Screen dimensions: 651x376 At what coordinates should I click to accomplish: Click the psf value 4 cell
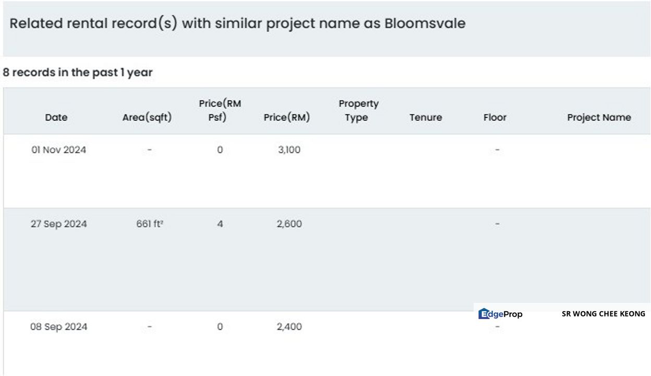220,224
